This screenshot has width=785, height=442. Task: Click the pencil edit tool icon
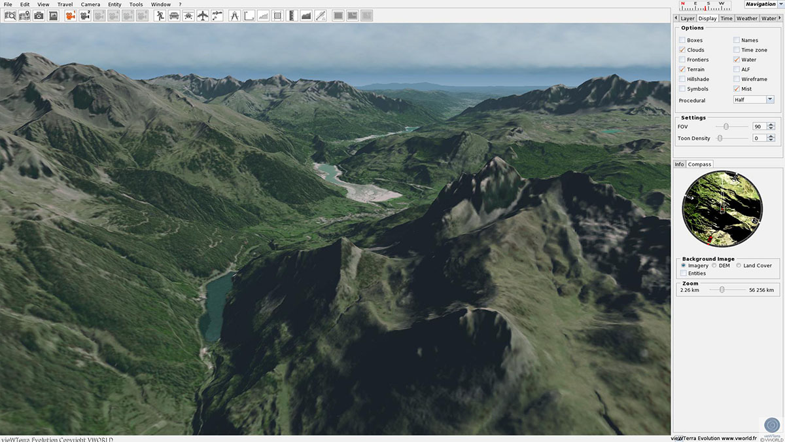(x=321, y=16)
